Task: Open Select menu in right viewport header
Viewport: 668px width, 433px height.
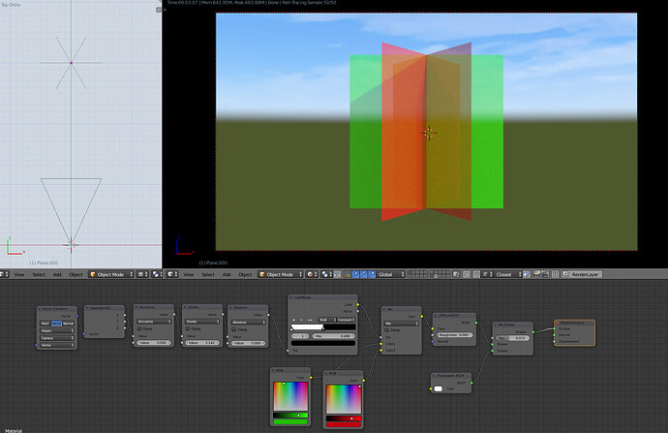Action: pyautogui.click(x=208, y=274)
